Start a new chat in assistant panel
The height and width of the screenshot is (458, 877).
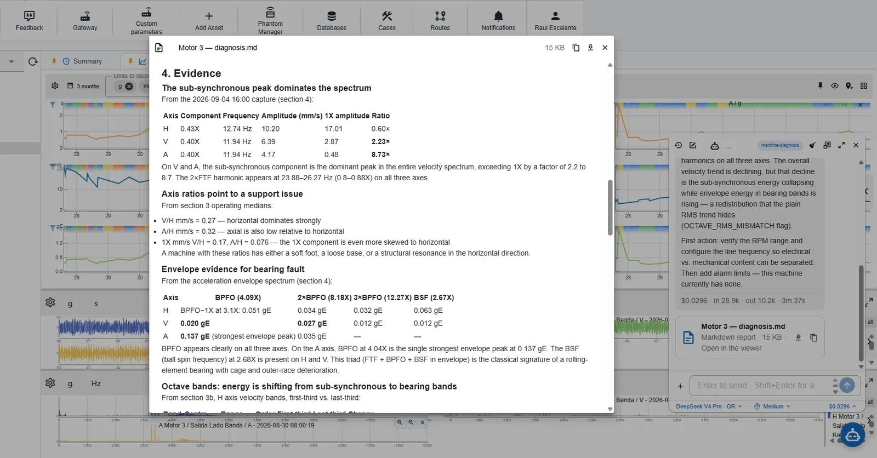coord(693,145)
